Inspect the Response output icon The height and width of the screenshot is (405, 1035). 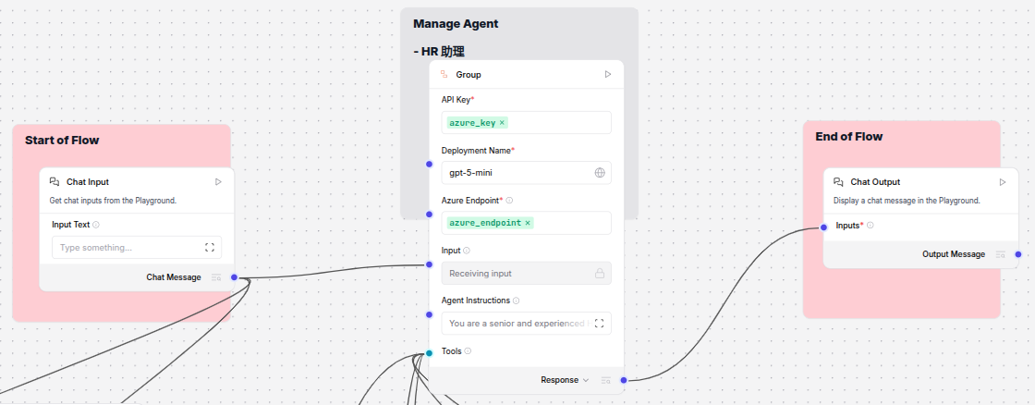tap(606, 380)
